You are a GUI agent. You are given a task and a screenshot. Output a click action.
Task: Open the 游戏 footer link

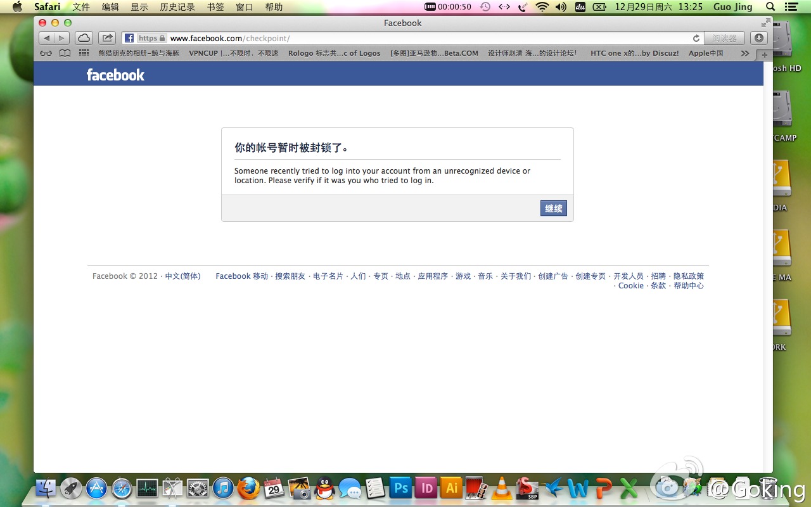pos(463,276)
